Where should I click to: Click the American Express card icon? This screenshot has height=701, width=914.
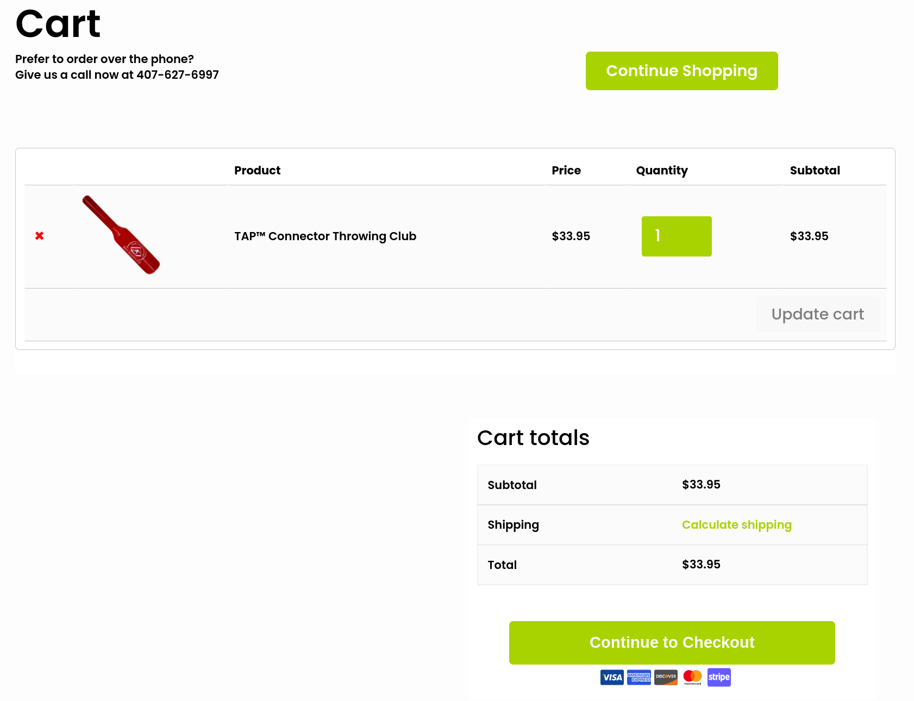(x=638, y=677)
